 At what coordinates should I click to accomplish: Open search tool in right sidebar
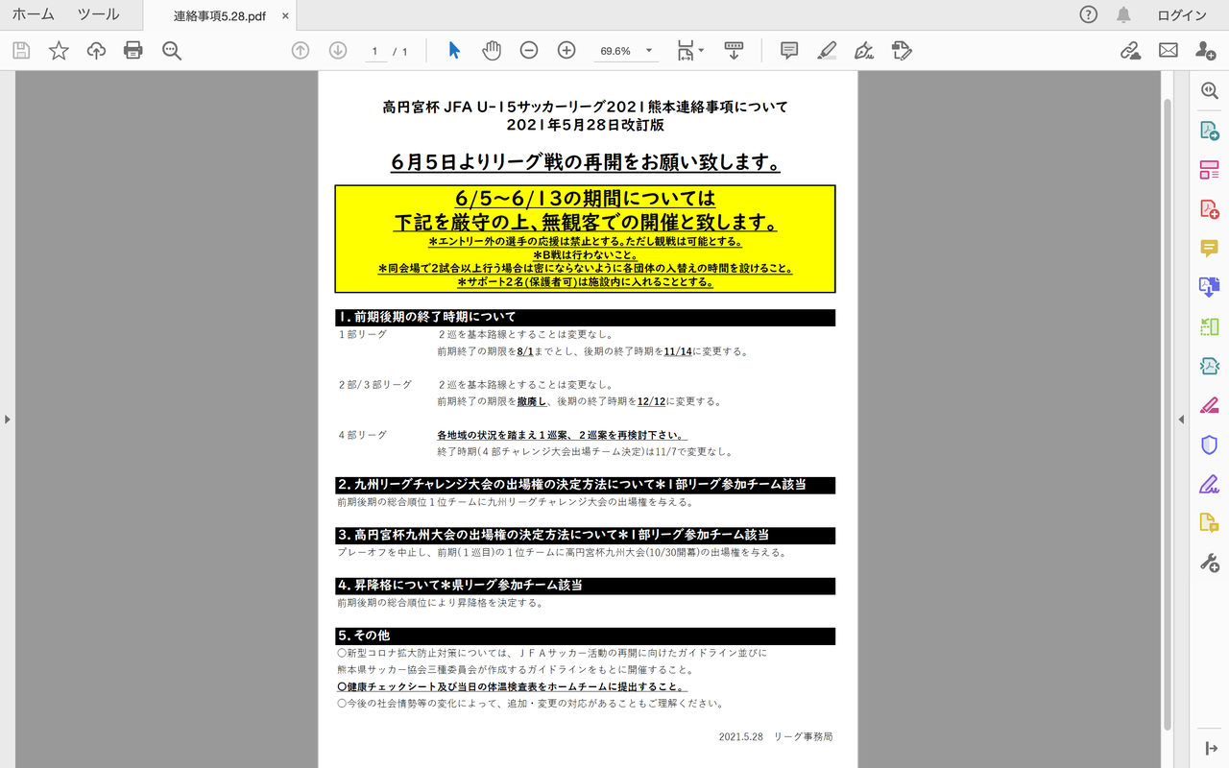coord(1210,90)
